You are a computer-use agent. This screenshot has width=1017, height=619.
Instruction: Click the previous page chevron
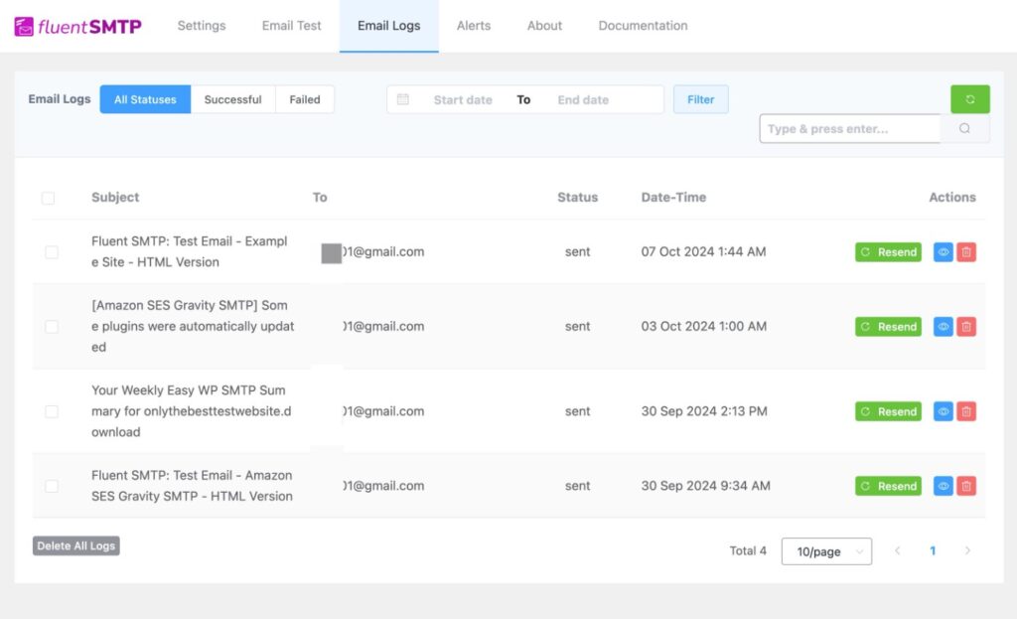pos(899,550)
